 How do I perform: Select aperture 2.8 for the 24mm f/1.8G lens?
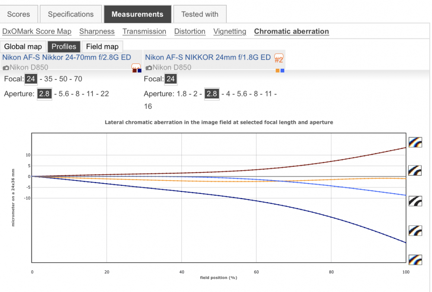click(x=212, y=94)
